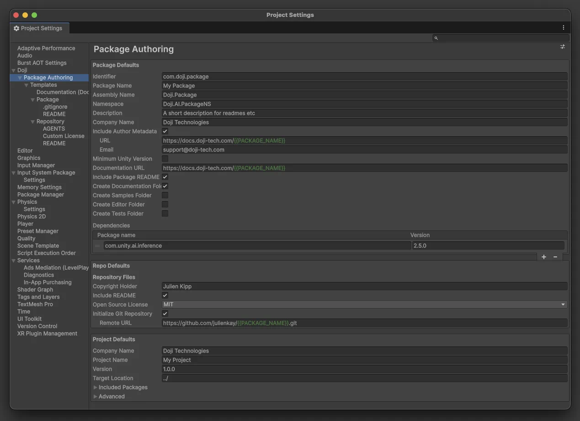Edit the Namespace field
Screen dimensions: 580x421
365,104
